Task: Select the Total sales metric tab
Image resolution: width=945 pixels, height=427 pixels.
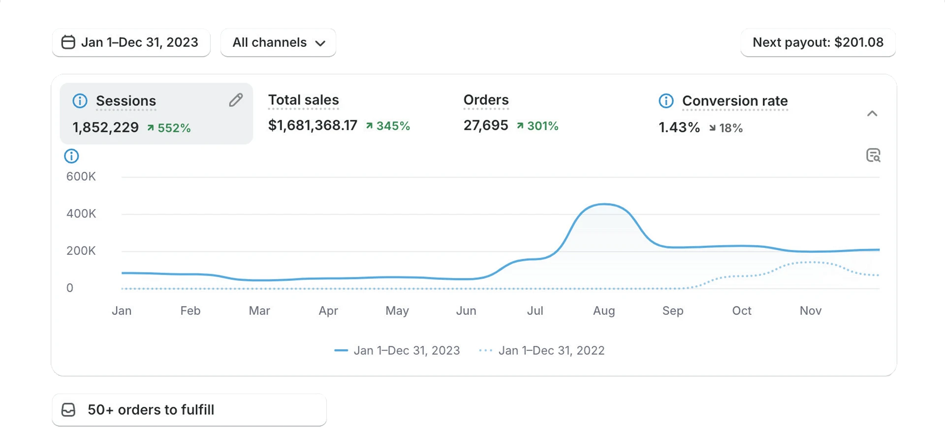Action: click(339, 113)
